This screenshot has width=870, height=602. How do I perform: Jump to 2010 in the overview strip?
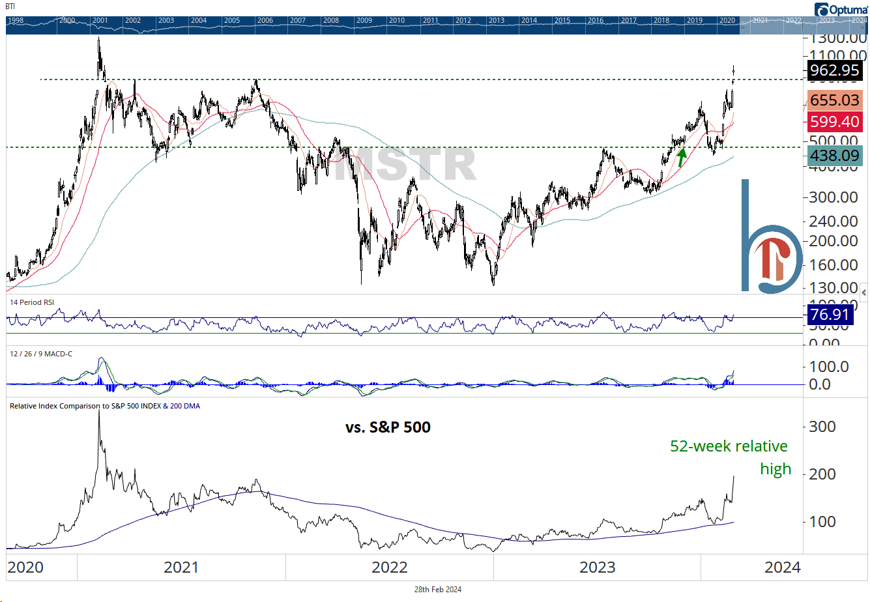[x=397, y=20]
